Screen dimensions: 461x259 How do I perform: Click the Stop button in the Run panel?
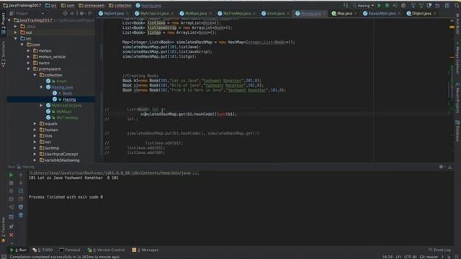point(12,183)
